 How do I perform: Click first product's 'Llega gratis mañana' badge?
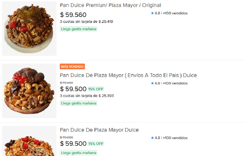click(79, 29)
